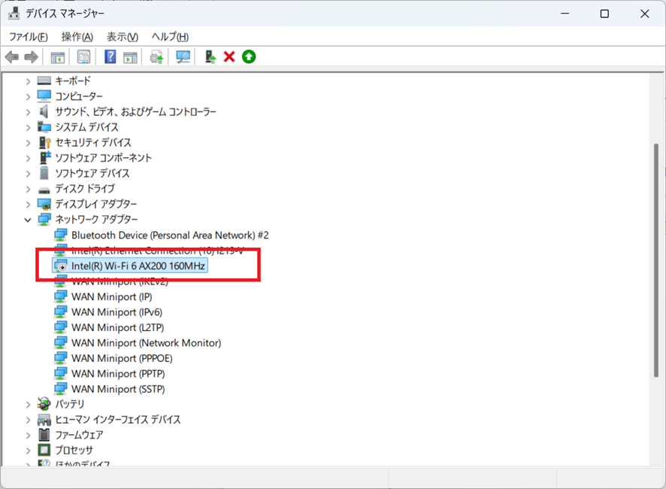Click the green up-arrow enable device icon
The height and width of the screenshot is (489, 666).
[249, 57]
